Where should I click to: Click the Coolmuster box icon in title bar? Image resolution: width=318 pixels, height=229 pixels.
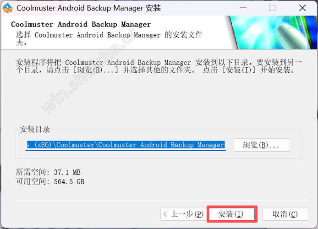8,8
